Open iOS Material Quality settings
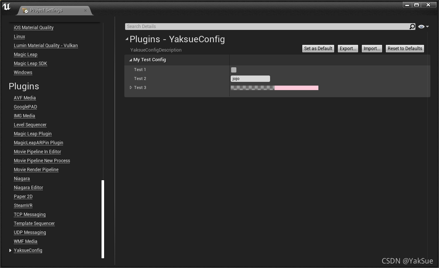Screen dimensions: 439x268 pyautogui.click(x=34, y=28)
